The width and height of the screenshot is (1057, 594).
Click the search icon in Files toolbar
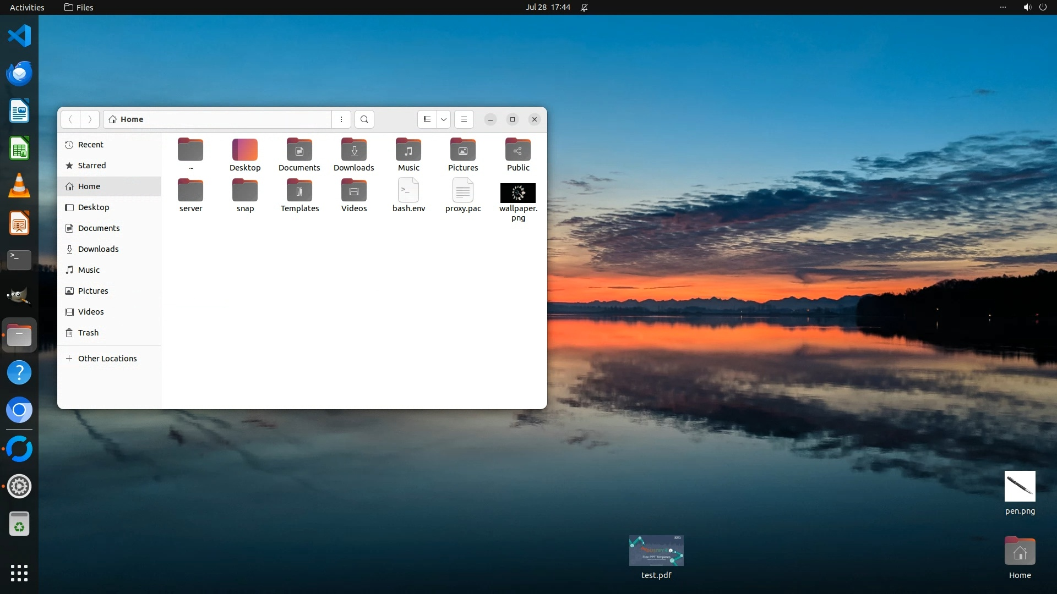[364, 119]
